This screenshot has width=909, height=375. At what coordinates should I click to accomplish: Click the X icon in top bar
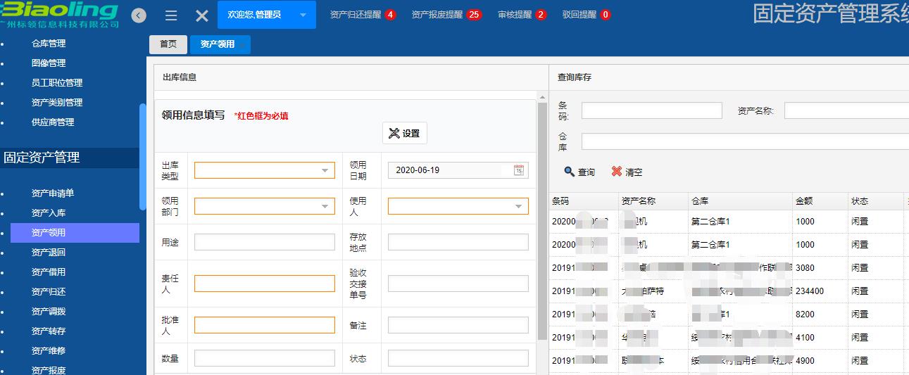pos(201,15)
